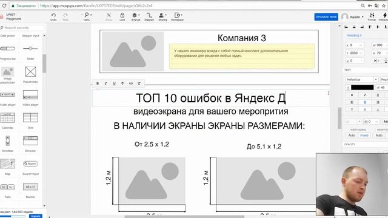
Task: Open the Sharing dropdown
Action: click(163, 17)
